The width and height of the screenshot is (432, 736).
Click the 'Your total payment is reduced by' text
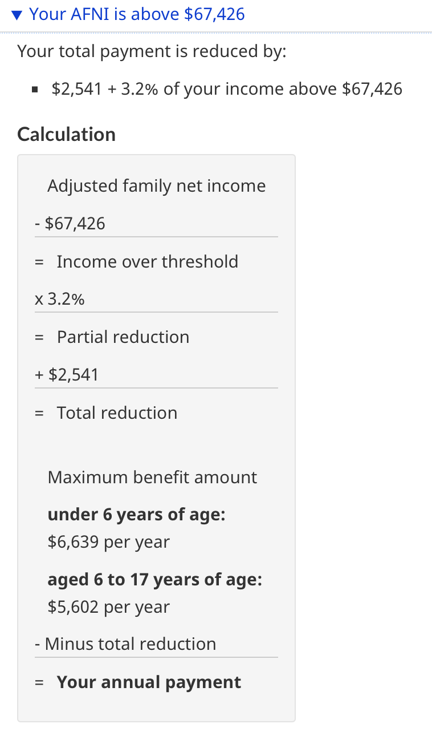(152, 51)
